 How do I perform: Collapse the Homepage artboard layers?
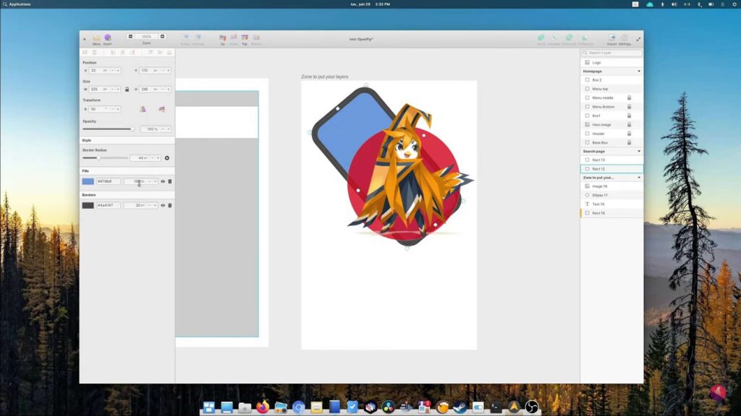pos(639,71)
